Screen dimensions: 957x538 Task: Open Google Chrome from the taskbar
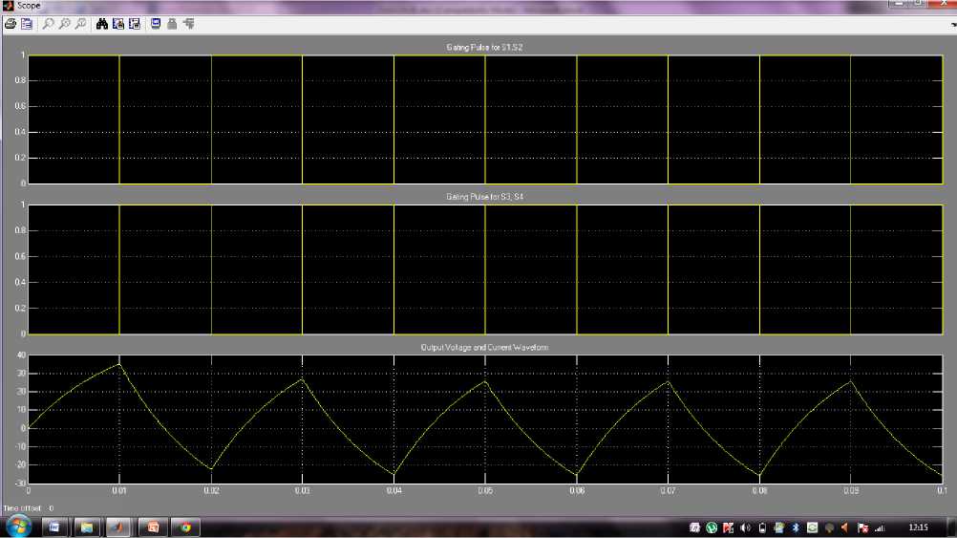tap(185, 527)
